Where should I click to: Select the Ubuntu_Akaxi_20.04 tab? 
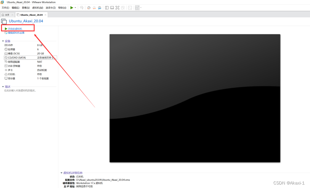point(31,15)
